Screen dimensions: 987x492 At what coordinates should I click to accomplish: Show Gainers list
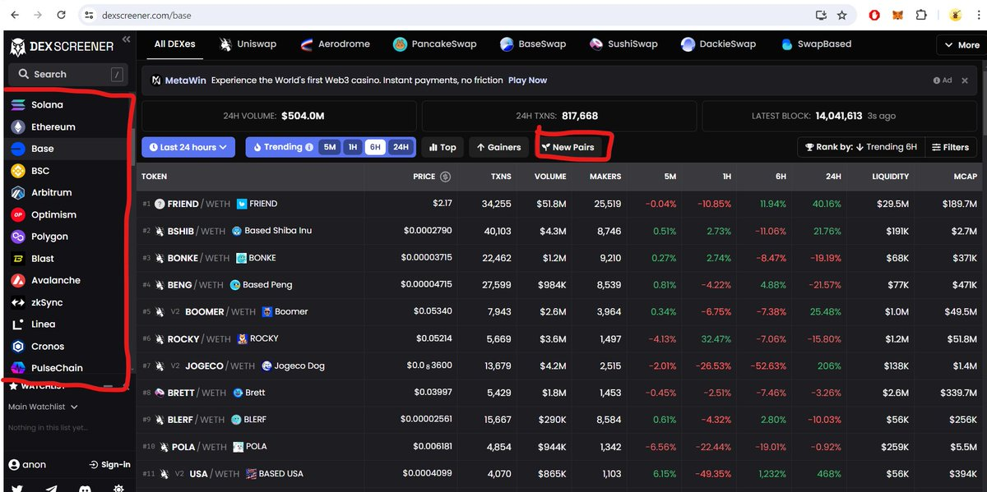click(498, 147)
